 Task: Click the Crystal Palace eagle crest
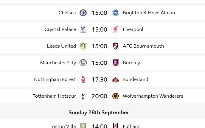pos(83,29)
